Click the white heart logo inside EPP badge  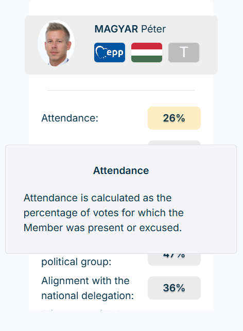click(101, 53)
